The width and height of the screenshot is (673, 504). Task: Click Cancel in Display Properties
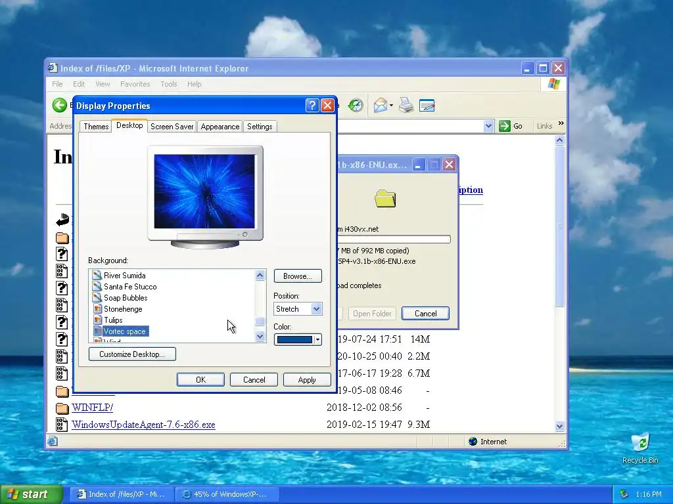click(x=254, y=380)
